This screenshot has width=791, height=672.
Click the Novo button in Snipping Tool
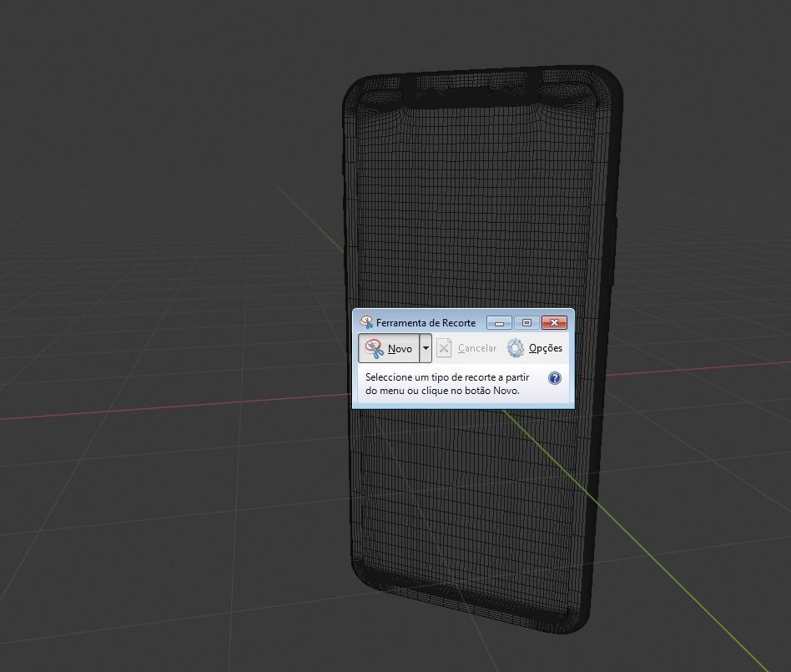point(389,348)
